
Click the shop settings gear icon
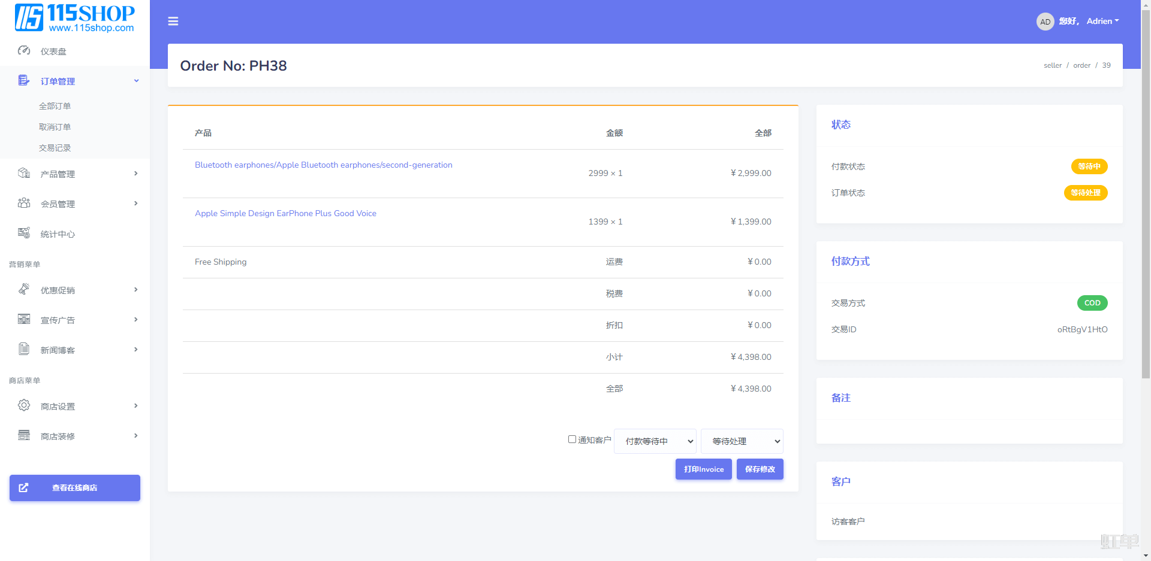point(24,406)
